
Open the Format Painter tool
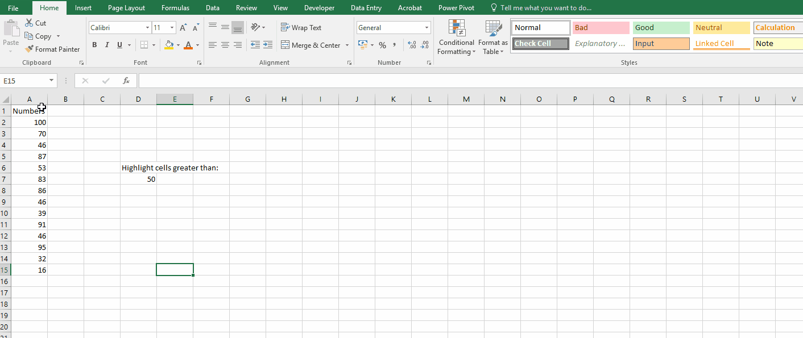coord(52,49)
